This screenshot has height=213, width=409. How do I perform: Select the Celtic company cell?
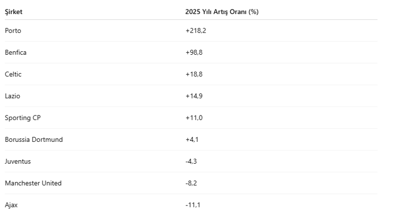click(x=13, y=74)
